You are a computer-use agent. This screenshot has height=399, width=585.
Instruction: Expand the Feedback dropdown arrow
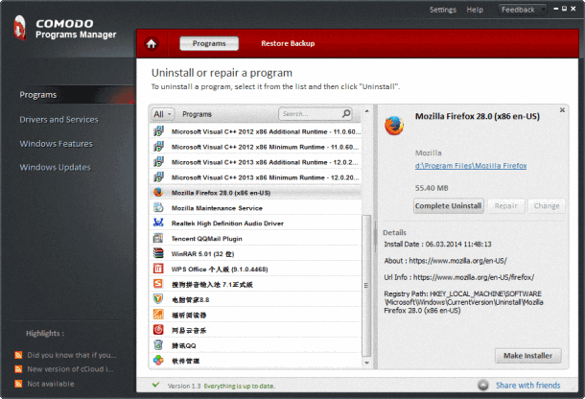[543, 10]
